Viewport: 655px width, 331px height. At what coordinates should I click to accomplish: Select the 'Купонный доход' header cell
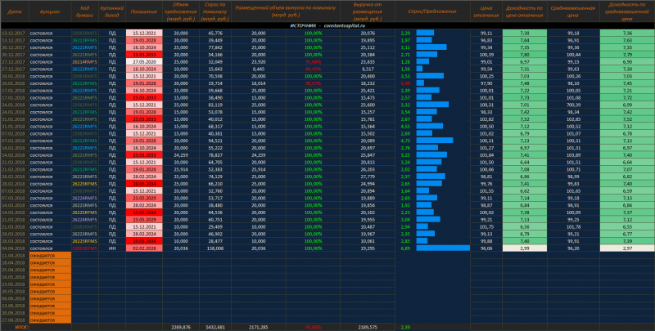[111, 13]
